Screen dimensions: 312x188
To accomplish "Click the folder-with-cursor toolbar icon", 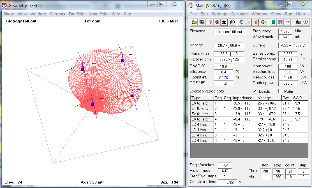I will 264,22.
